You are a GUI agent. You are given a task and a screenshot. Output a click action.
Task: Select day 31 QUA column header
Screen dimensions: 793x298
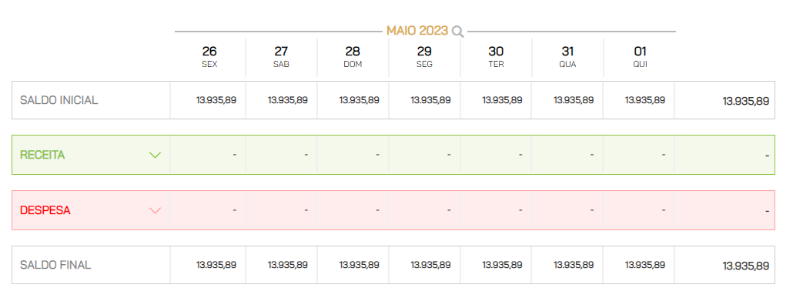pyautogui.click(x=567, y=57)
